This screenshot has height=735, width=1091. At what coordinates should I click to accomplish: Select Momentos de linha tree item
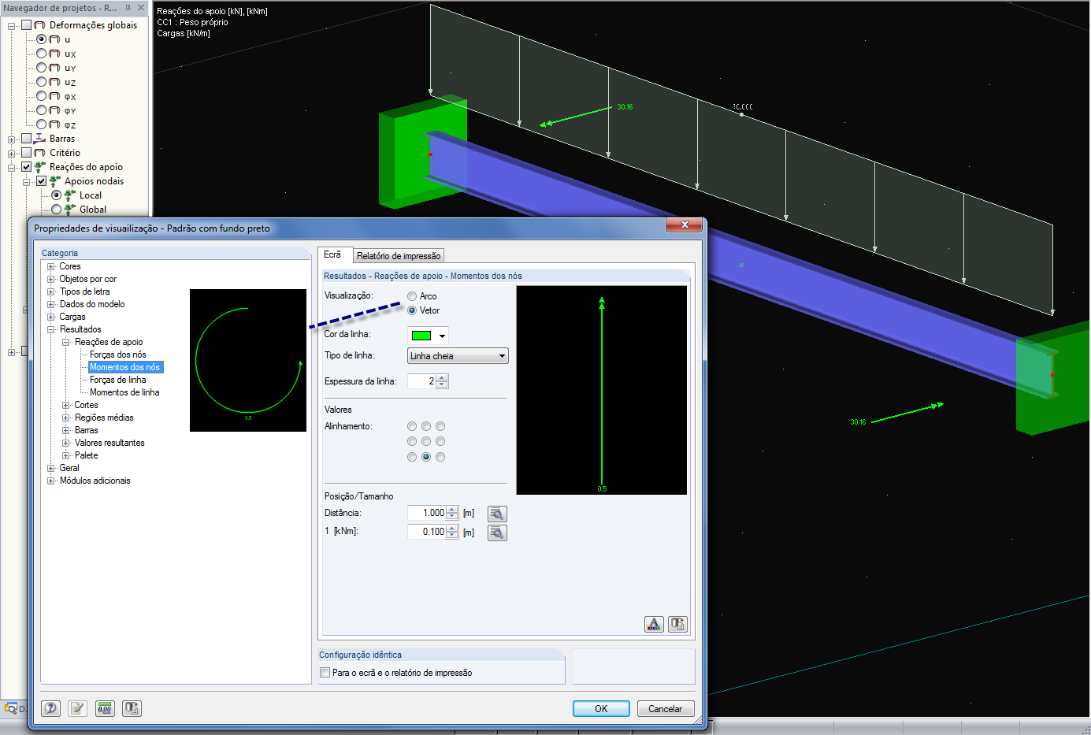pos(124,392)
